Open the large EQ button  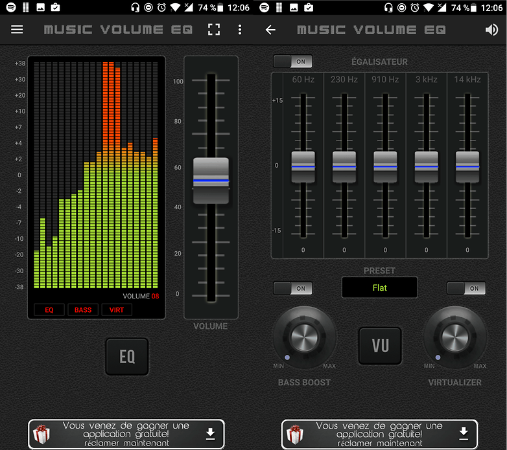[127, 357]
